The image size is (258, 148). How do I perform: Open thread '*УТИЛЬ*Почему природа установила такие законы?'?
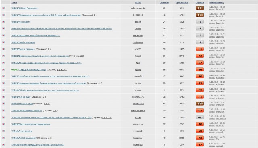point(38,145)
